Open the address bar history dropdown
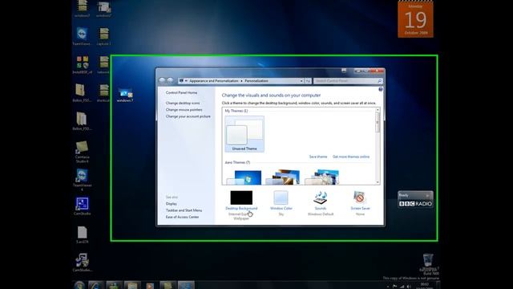513x289 pixels. 301,80
